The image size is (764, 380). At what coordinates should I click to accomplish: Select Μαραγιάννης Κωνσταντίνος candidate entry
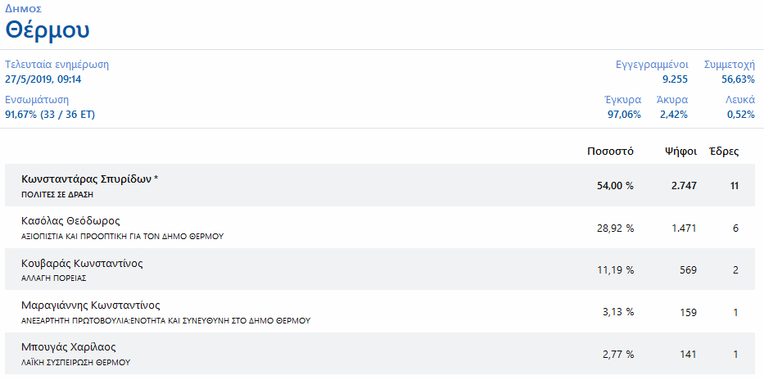(x=380, y=312)
